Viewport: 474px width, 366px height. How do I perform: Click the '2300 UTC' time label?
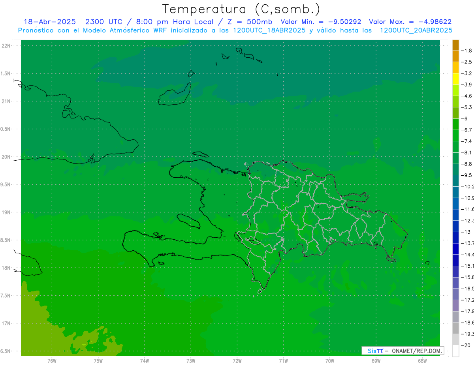(105, 22)
